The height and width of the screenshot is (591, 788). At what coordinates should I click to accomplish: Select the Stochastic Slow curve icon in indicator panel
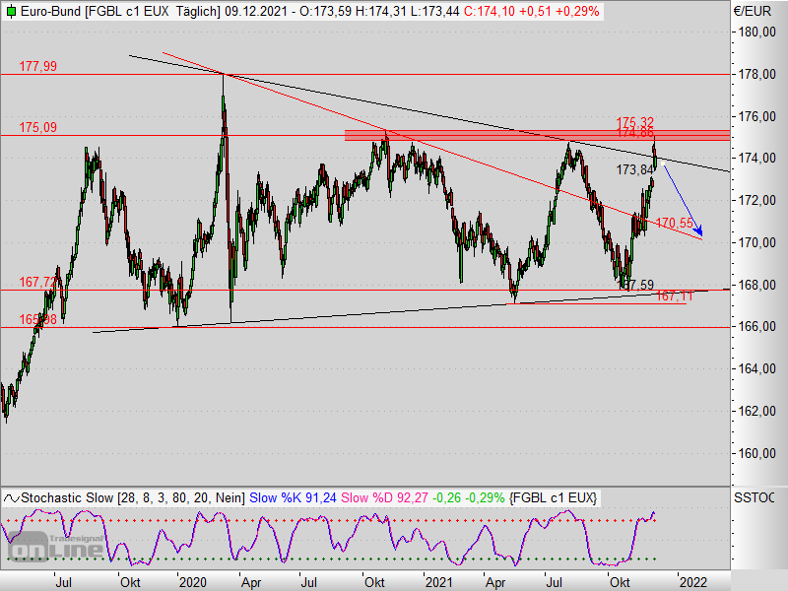[x=12, y=498]
